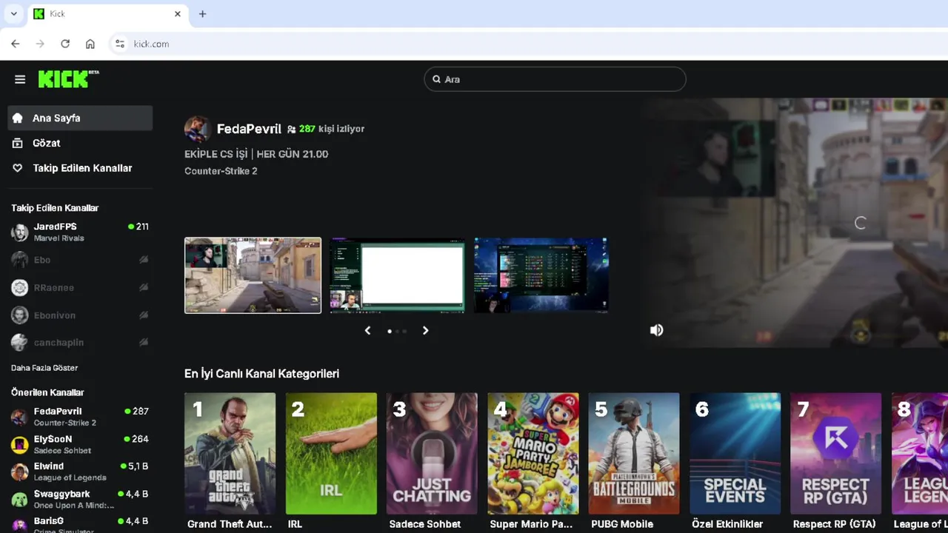The height and width of the screenshot is (533, 948).
Task: Click FedaPevril avatar in recommended channels
Action: click(x=20, y=417)
